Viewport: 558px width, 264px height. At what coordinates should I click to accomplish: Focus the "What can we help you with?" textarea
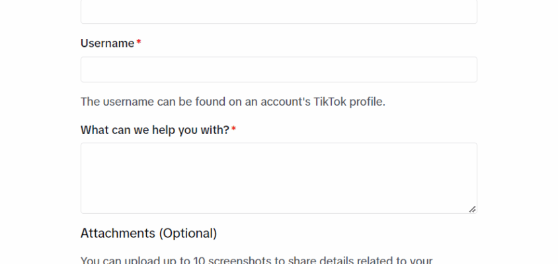coord(278,178)
